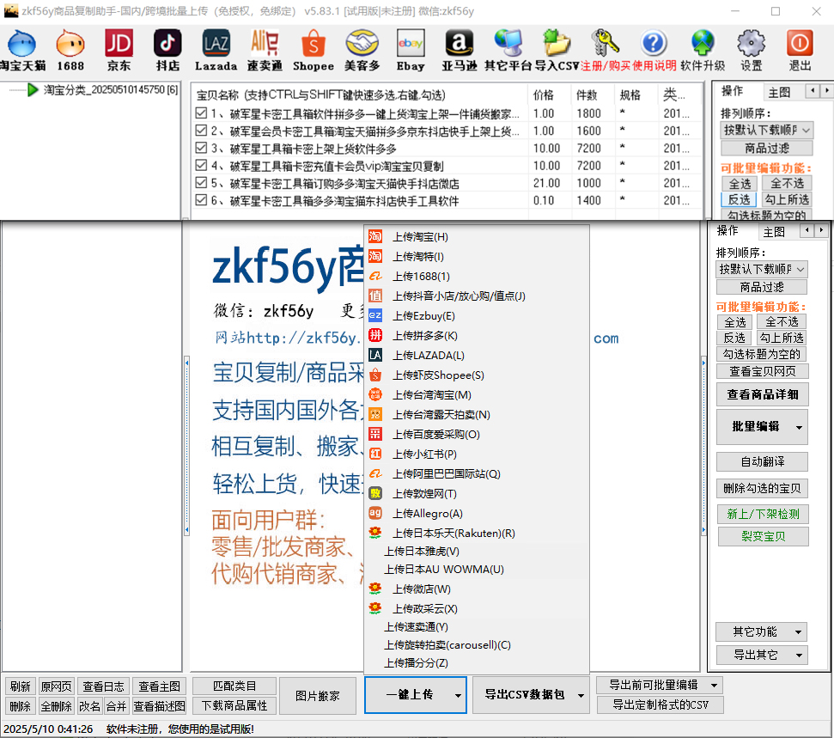Click the 刷新 button
The image size is (834, 738).
point(21,686)
